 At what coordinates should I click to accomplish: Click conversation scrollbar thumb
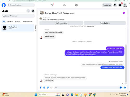coord(126,64)
